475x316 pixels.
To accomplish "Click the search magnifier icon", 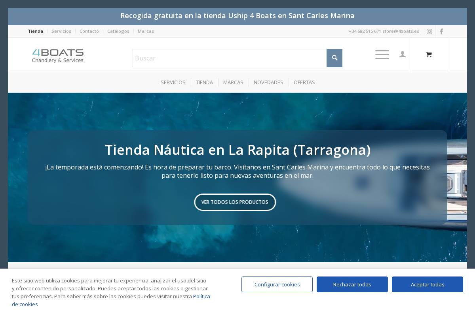I will coord(334,58).
